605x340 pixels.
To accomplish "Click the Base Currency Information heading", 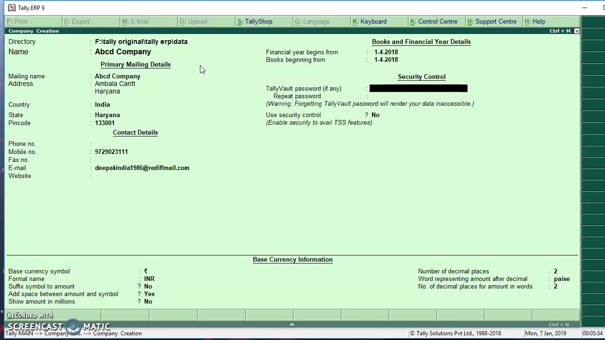I will point(293,260).
